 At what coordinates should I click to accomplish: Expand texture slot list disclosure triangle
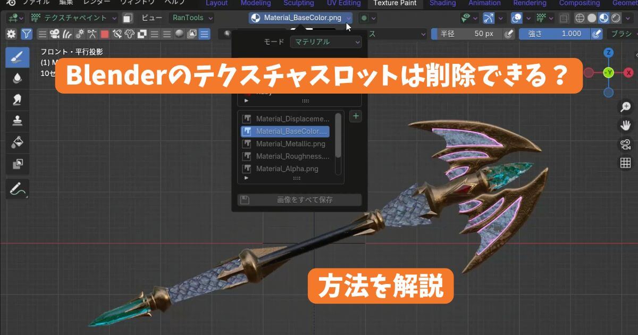click(246, 178)
